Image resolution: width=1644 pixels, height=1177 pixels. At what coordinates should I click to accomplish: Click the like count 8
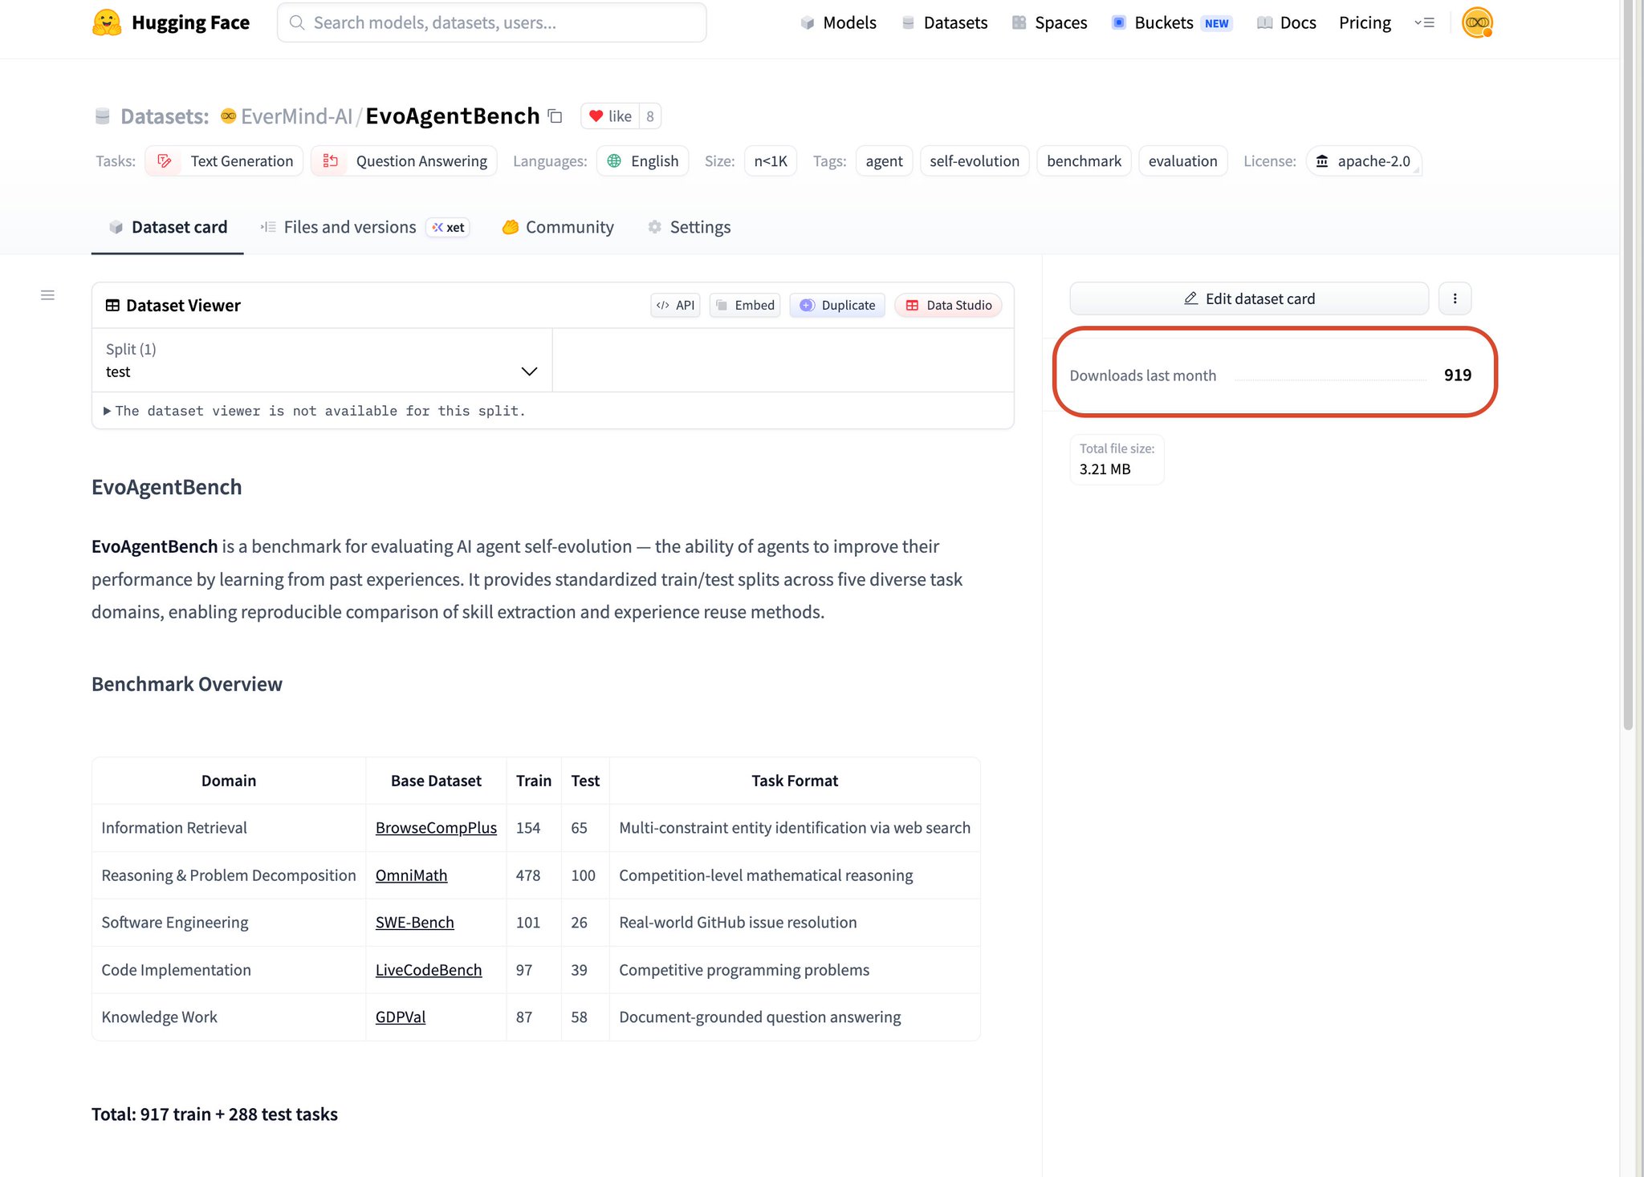click(650, 116)
